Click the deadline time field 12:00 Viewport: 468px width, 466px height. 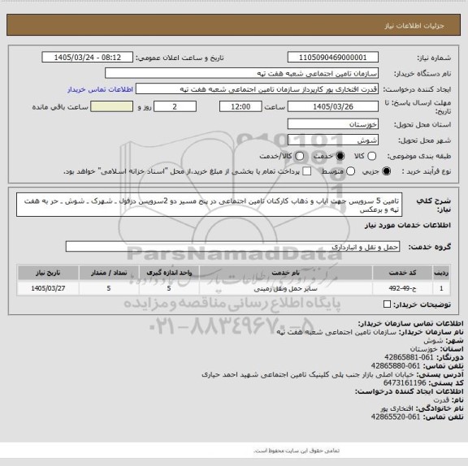pos(240,106)
